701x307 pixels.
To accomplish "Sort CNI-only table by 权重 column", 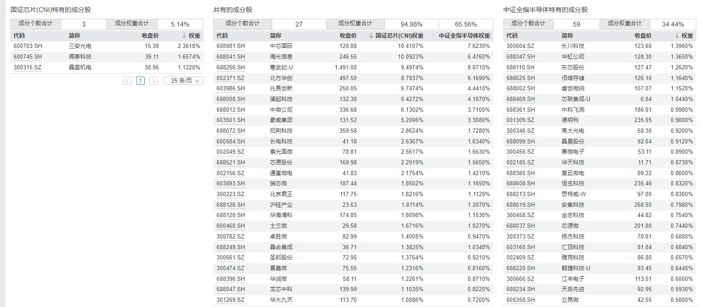I will (191, 36).
